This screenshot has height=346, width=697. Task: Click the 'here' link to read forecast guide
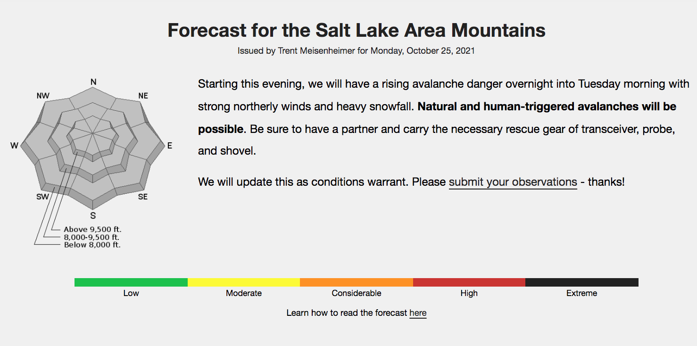418,313
